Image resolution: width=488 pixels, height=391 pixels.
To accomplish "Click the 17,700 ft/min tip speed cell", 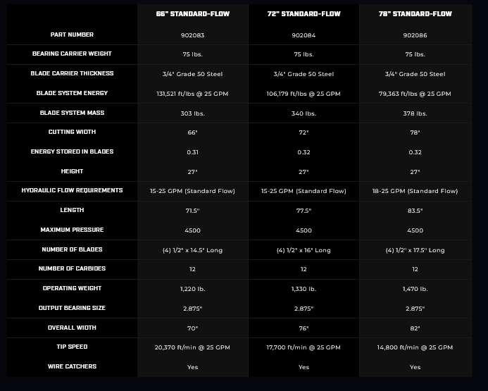I will pos(304,347).
